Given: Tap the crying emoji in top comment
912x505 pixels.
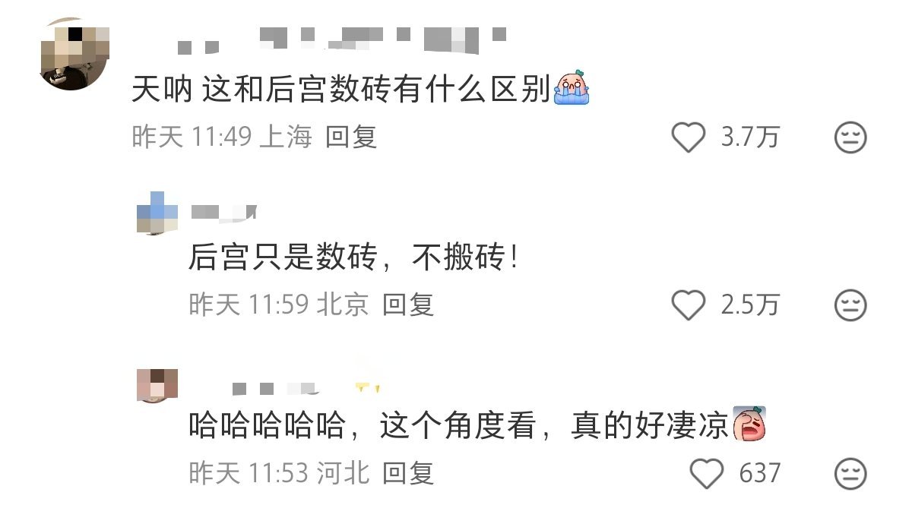Looking at the screenshot, I should (x=572, y=89).
